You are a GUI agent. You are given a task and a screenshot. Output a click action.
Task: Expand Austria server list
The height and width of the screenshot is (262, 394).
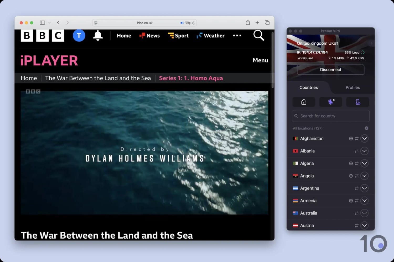pyautogui.click(x=364, y=226)
